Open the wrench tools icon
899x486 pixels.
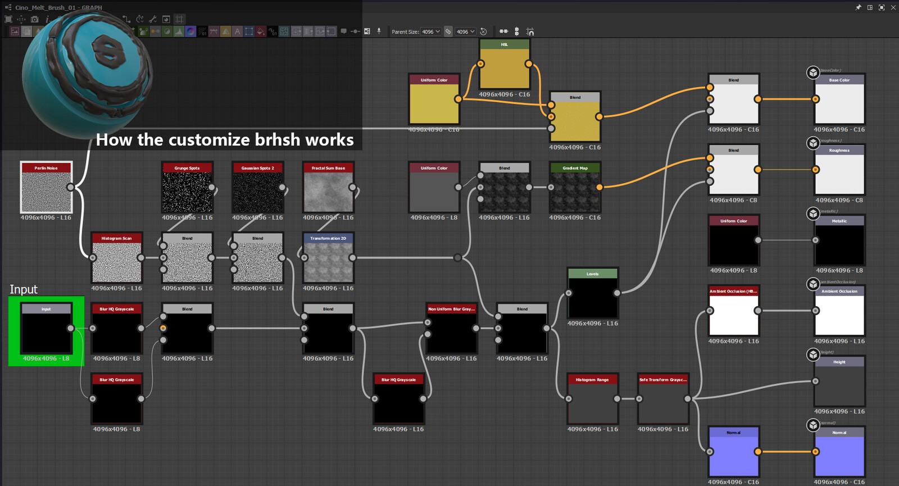pos(153,19)
